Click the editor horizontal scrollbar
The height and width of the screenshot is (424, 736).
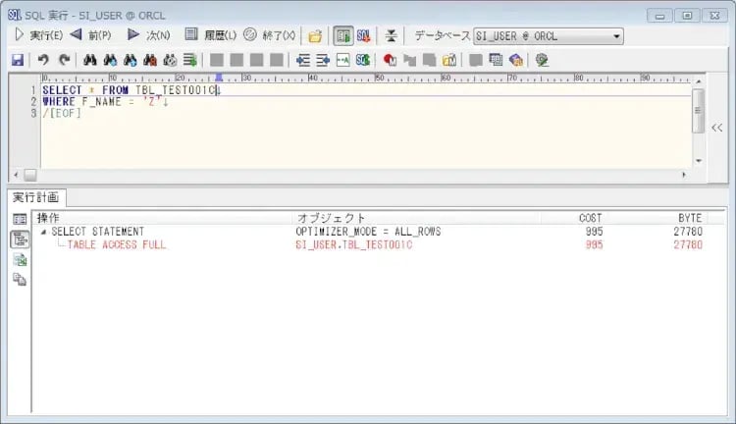point(353,175)
